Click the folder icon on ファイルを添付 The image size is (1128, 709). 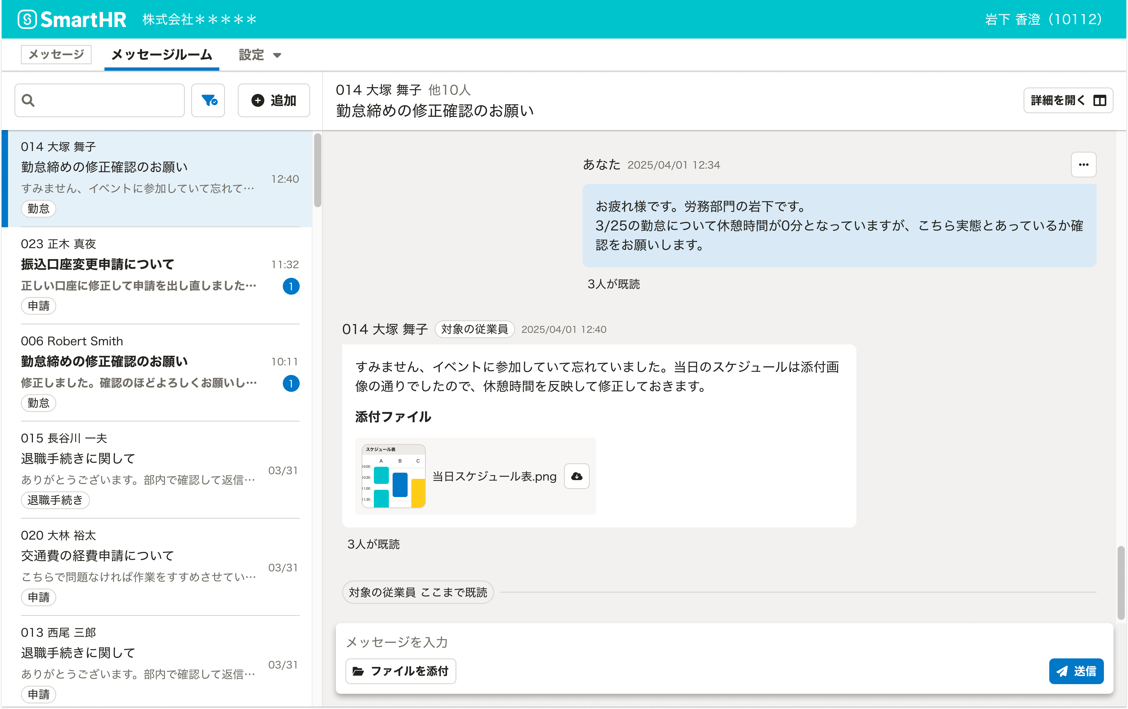[359, 671]
